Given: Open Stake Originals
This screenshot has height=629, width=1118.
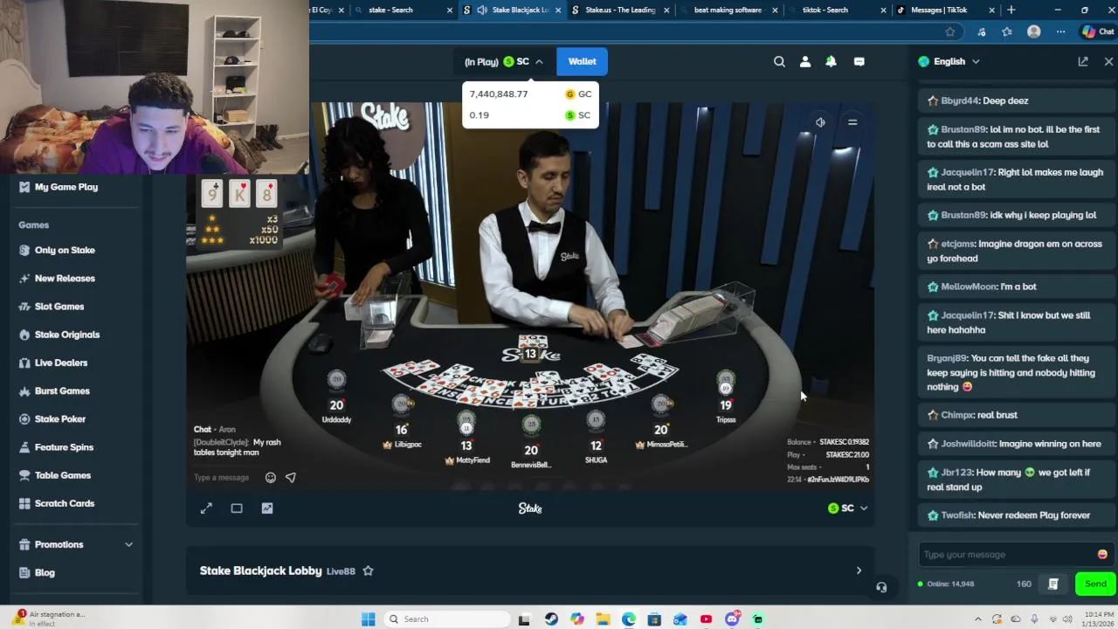Looking at the screenshot, I should [x=67, y=335].
